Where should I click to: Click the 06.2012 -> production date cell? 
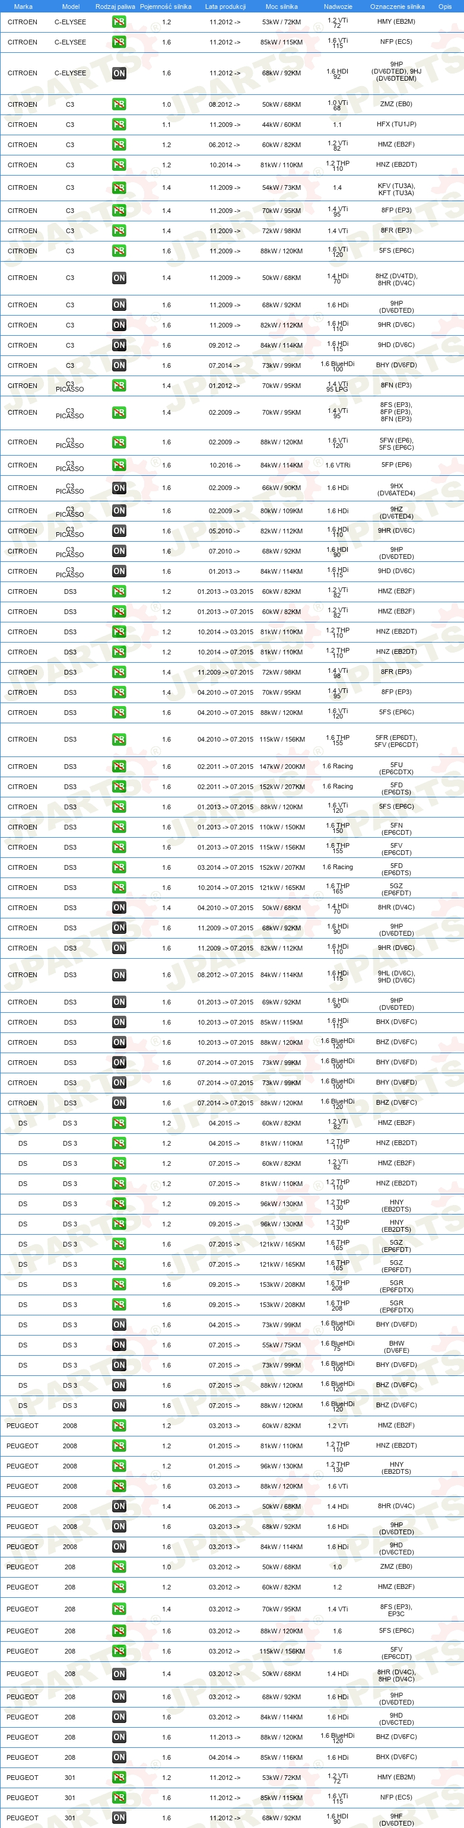[224, 145]
